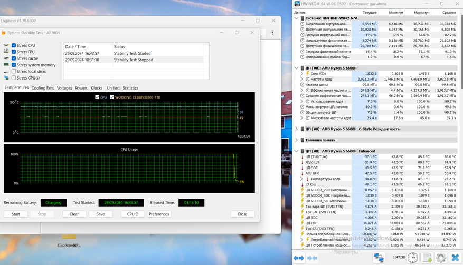Viewport: 463px width, 265px height.
Task: Click the green 'Charging' battery status field
Action: point(53,203)
